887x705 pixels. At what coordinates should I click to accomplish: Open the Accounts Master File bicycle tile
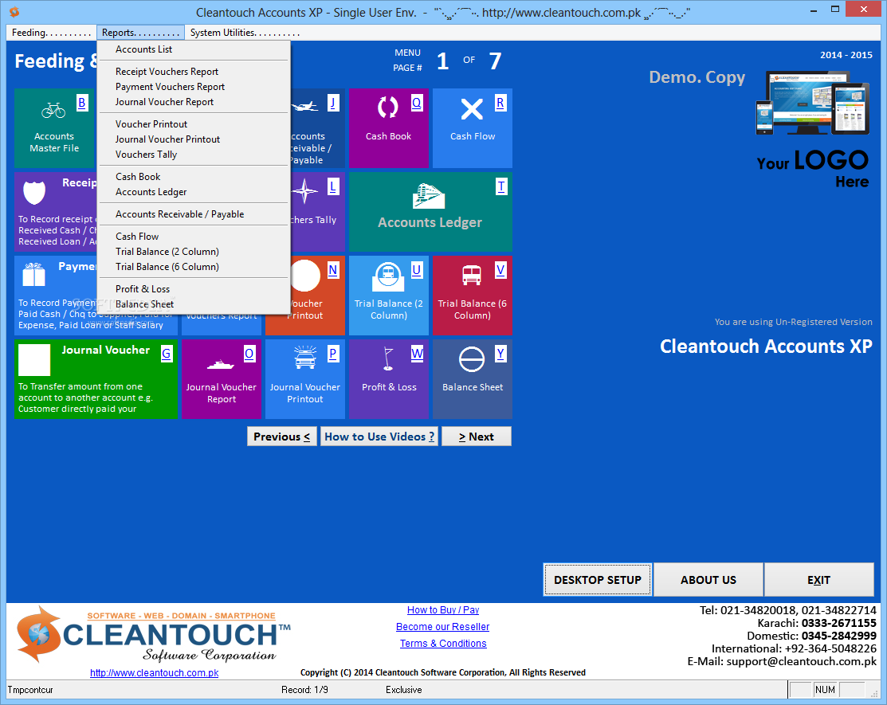(54, 127)
